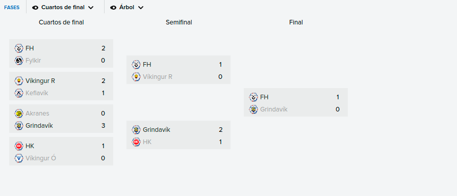Open the FH team link in the final

click(x=264, y=97)
